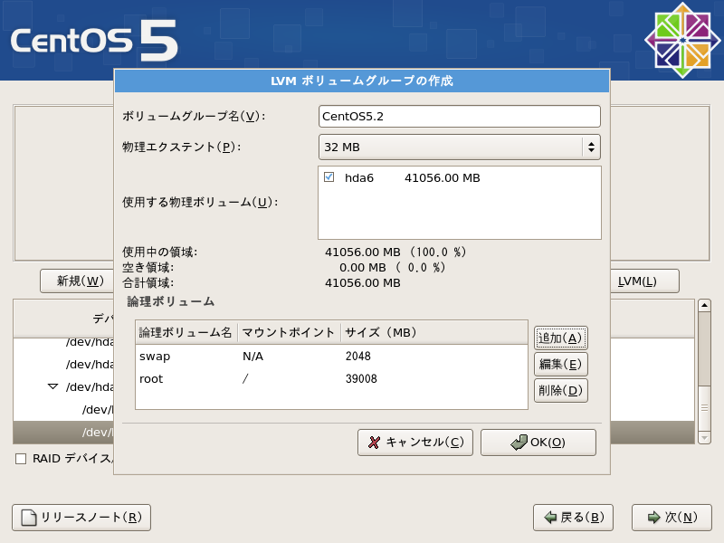This screenshot has width=724, height=543.
Task: Uncheck the hda6 physical volume checkbox
Action: (x=329, y=177)
